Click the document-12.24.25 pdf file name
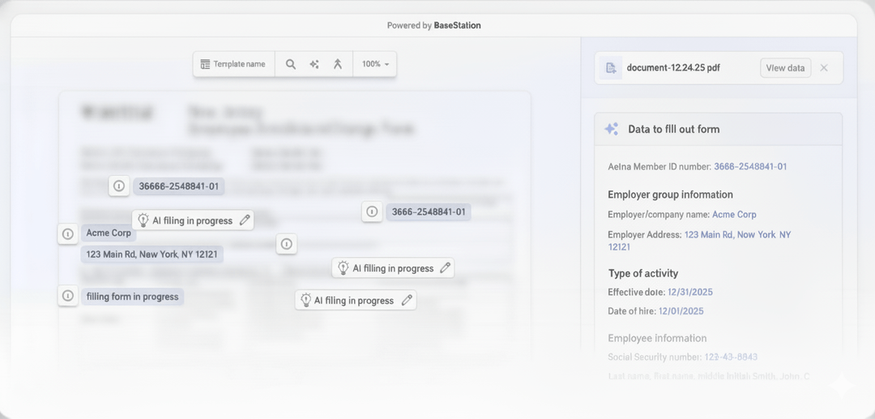The image size is (875, 419). [673, 68]
